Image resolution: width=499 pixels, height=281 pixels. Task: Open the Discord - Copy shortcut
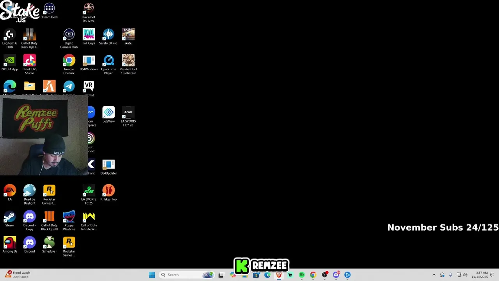click(x=30, y=221)
